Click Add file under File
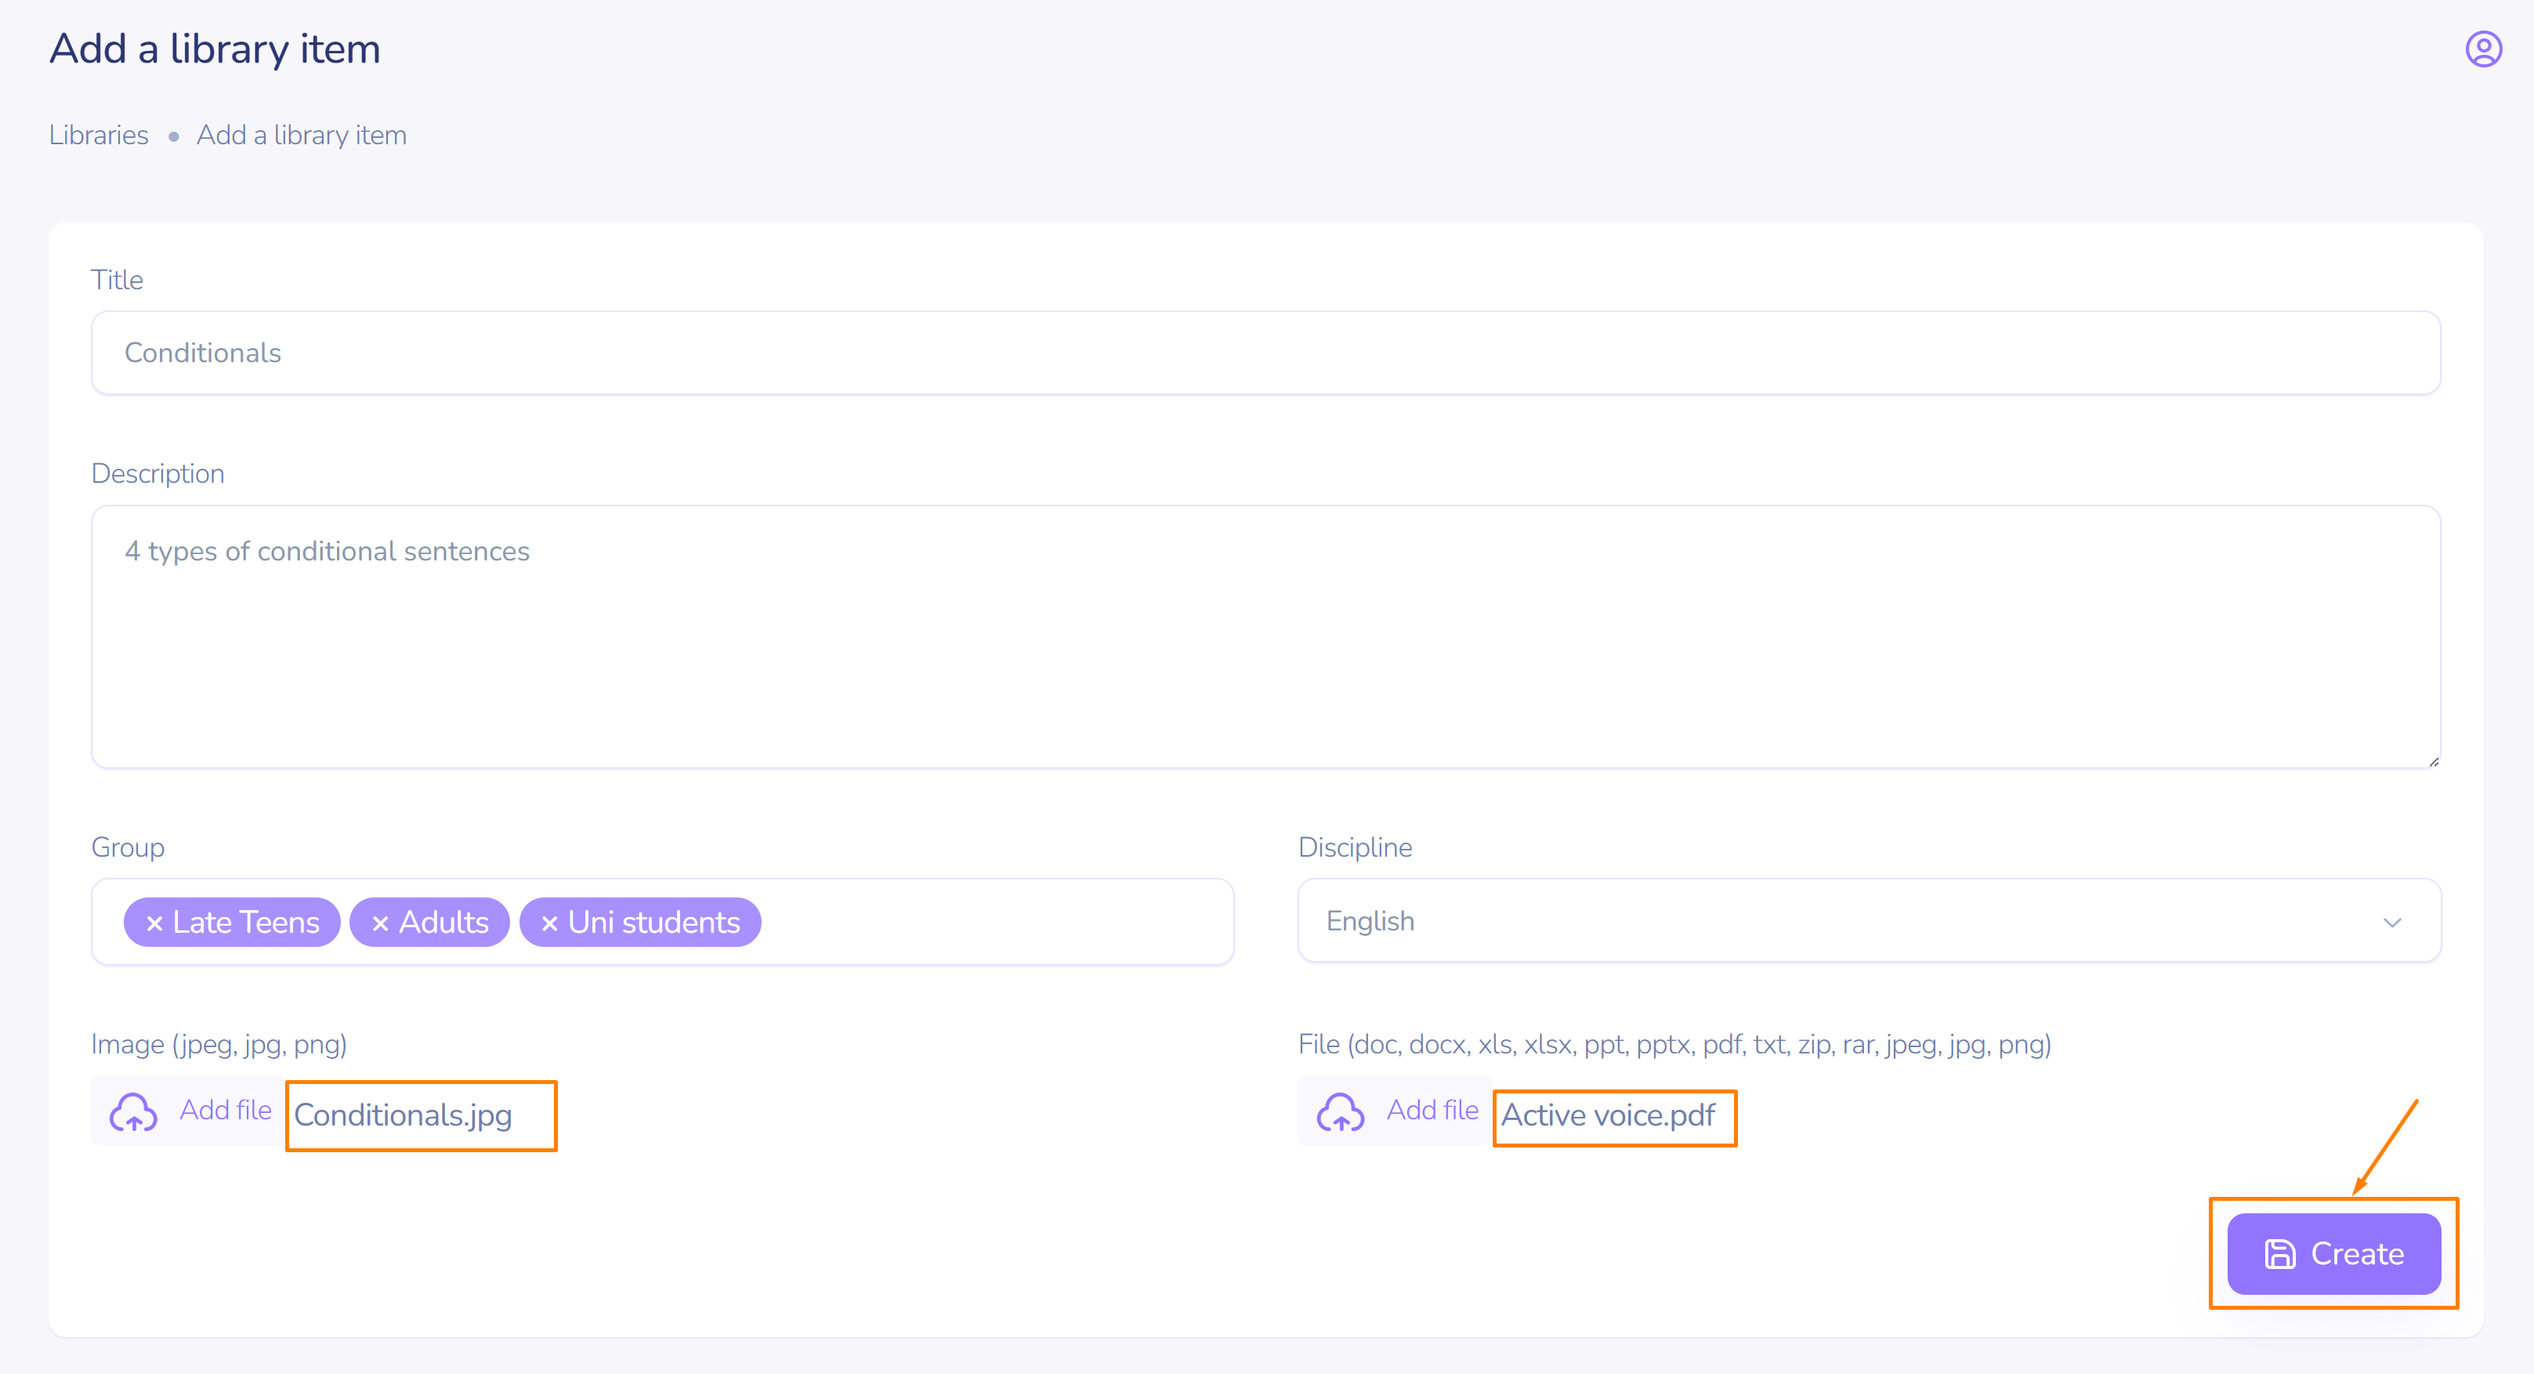 [1432, 1110]
